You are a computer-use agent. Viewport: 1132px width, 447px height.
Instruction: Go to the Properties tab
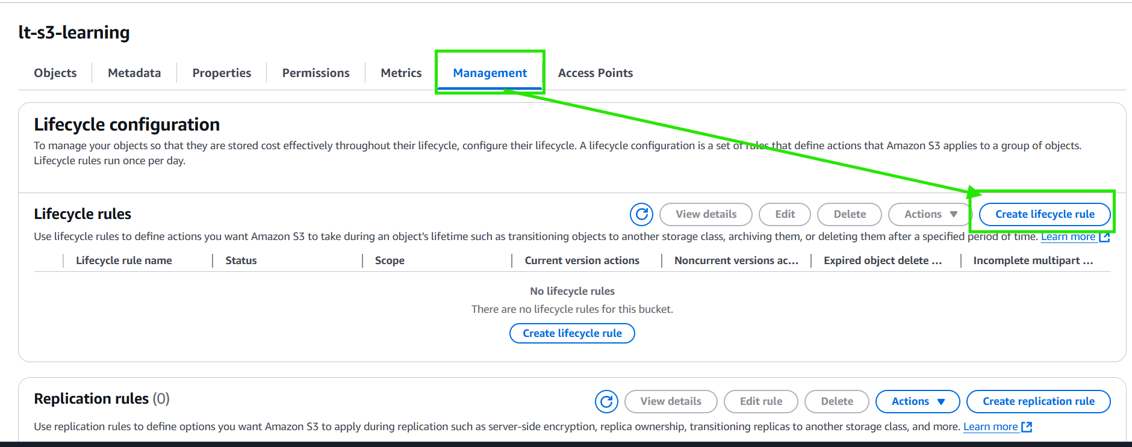[x=222, y=73]
